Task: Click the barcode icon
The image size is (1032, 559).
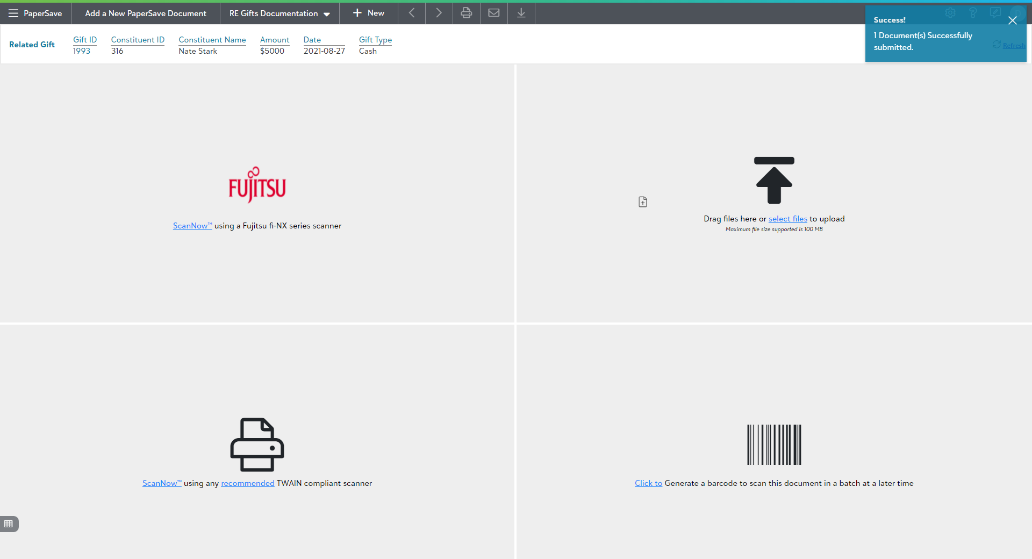Action: click(x=774, y=445)
